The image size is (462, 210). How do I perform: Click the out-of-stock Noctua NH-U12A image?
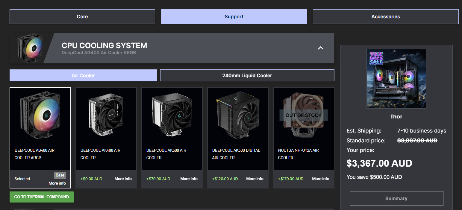304,115
